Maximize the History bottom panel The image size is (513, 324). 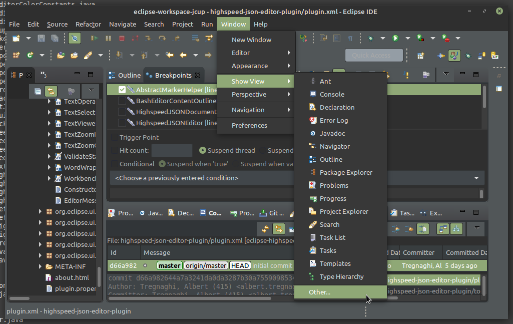476,212
